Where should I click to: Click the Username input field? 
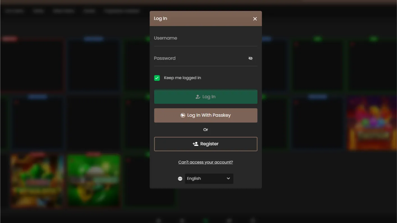click(206, 38)
